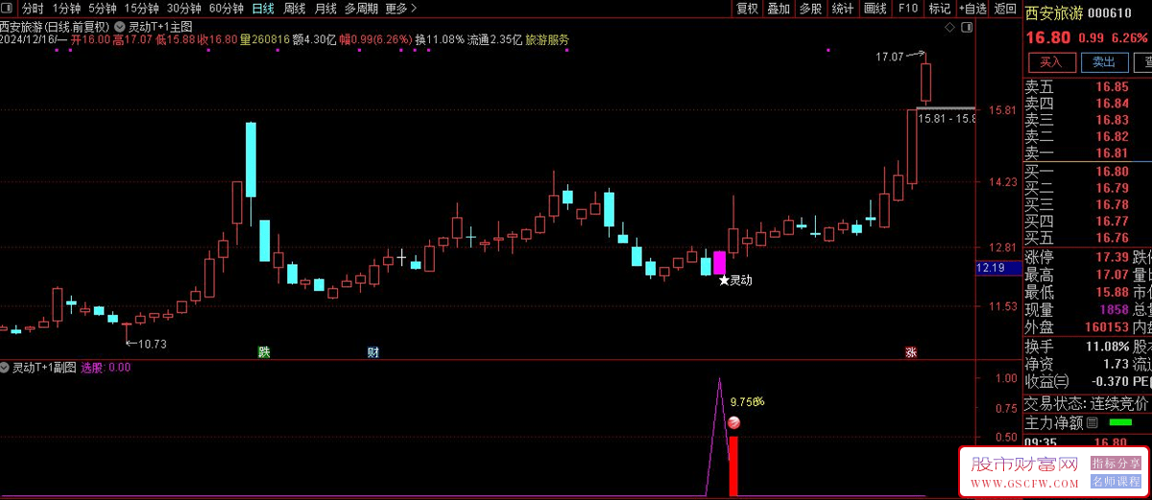Activate the 画线 drawing tools
The image size is (1152, 500).
tap(876, 9)
